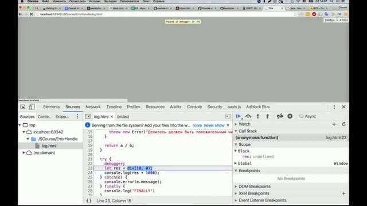Open DevTools more options menu
367x206 pixels.
pos(334,107)
